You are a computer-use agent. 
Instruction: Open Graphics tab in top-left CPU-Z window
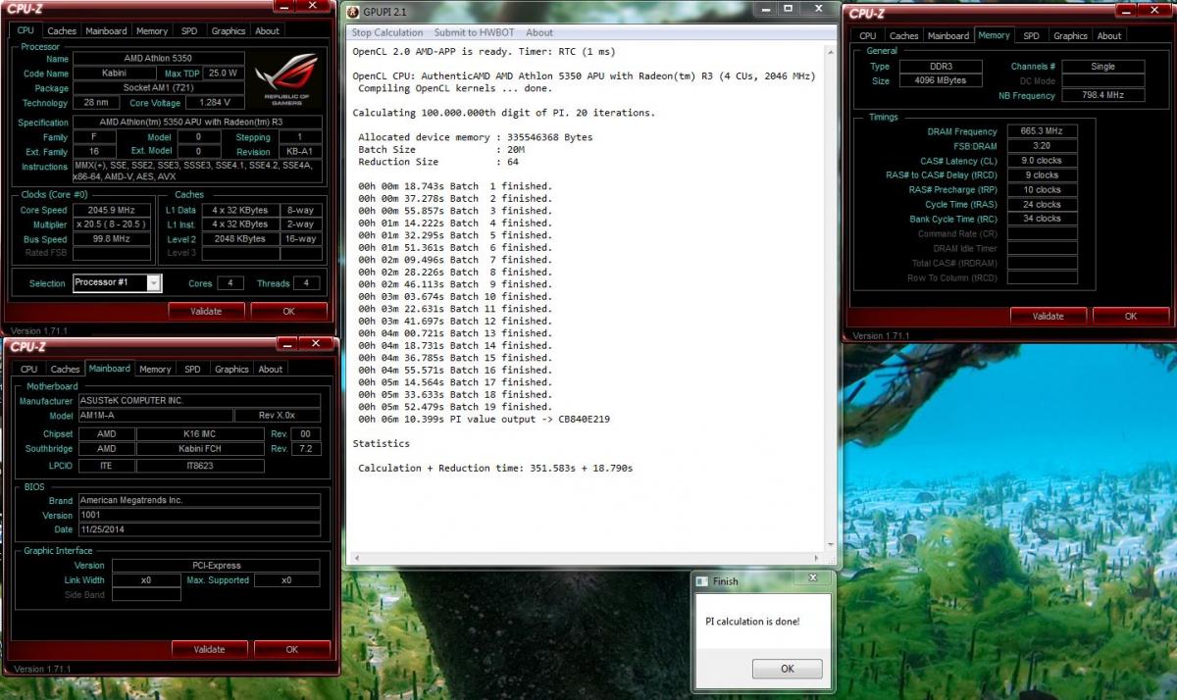(229, 31)
